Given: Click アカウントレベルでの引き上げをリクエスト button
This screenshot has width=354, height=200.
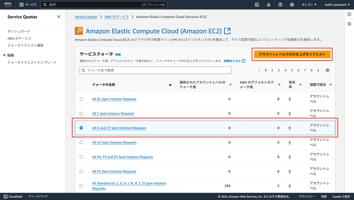Looking at the screenshot, I should pyautogui.click(x=292, y=54).
